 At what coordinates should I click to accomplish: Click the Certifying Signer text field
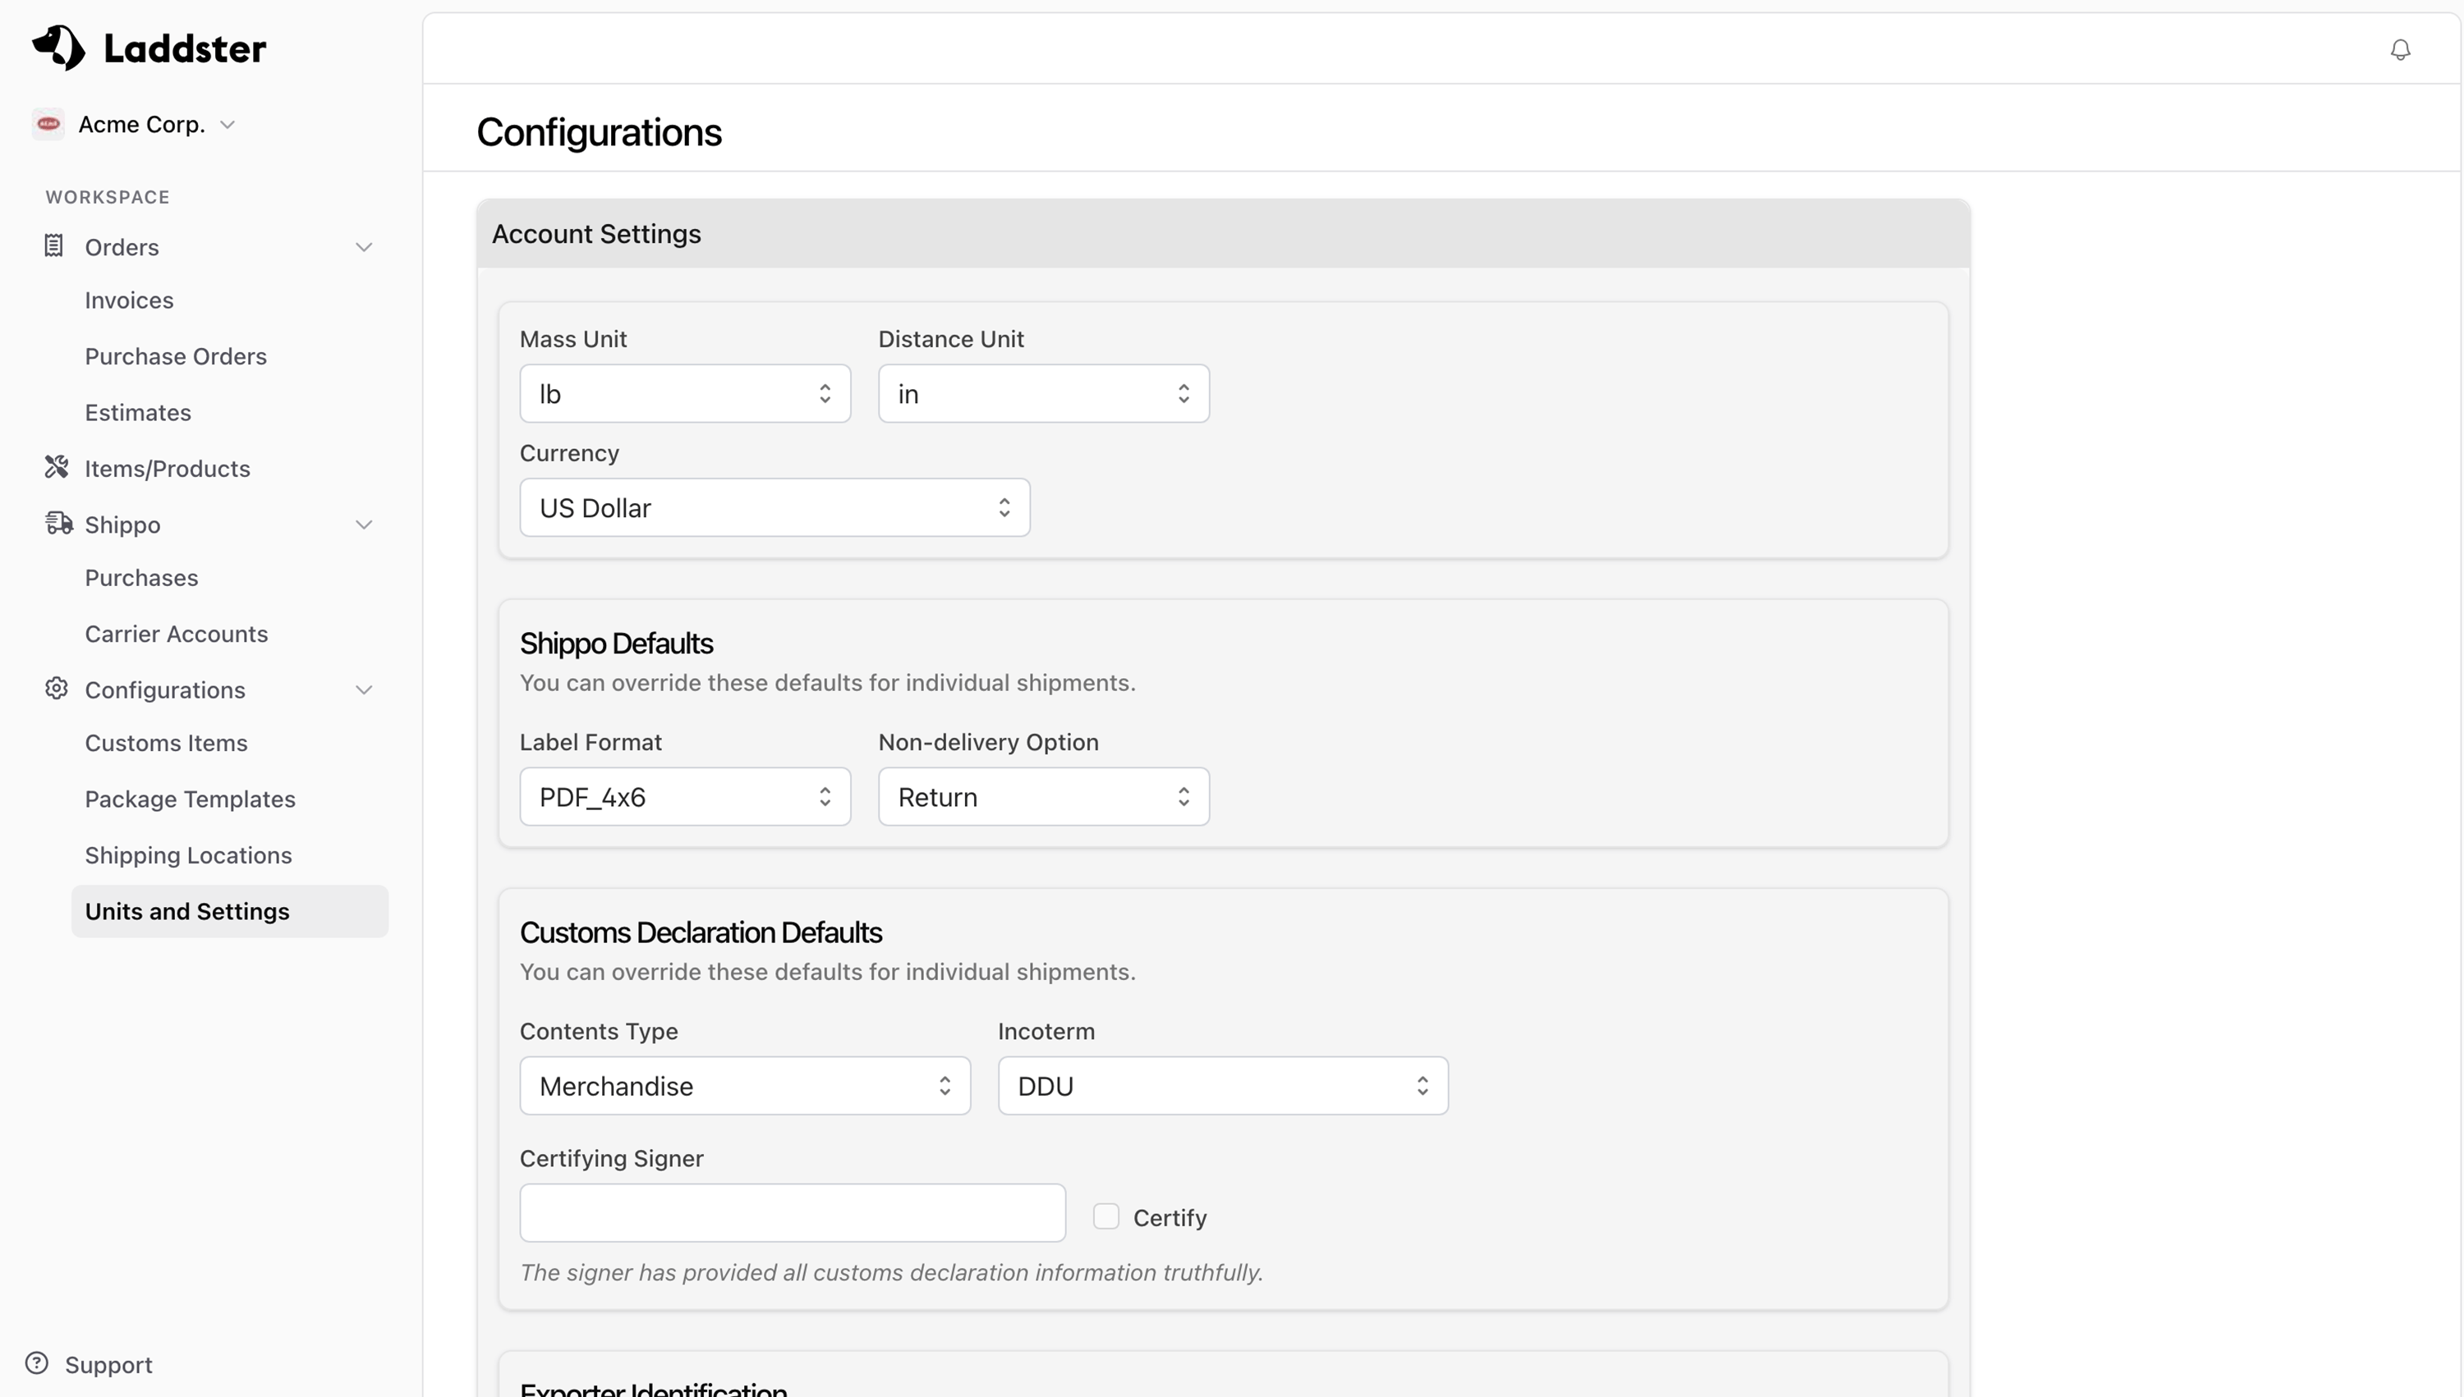(x=792, y=1213)
